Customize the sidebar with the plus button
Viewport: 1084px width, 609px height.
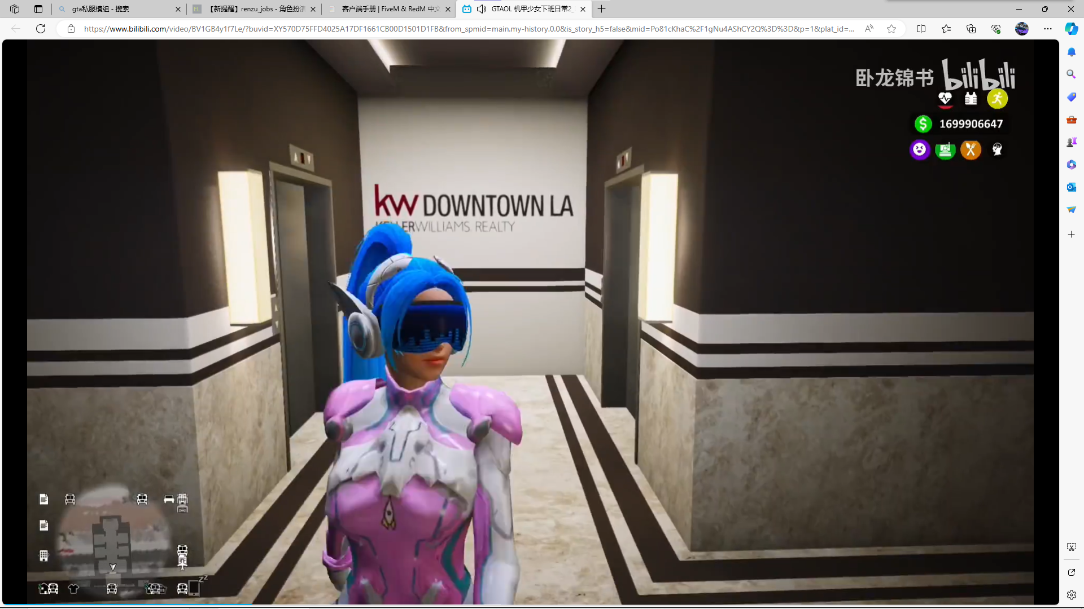[1072, 235]
